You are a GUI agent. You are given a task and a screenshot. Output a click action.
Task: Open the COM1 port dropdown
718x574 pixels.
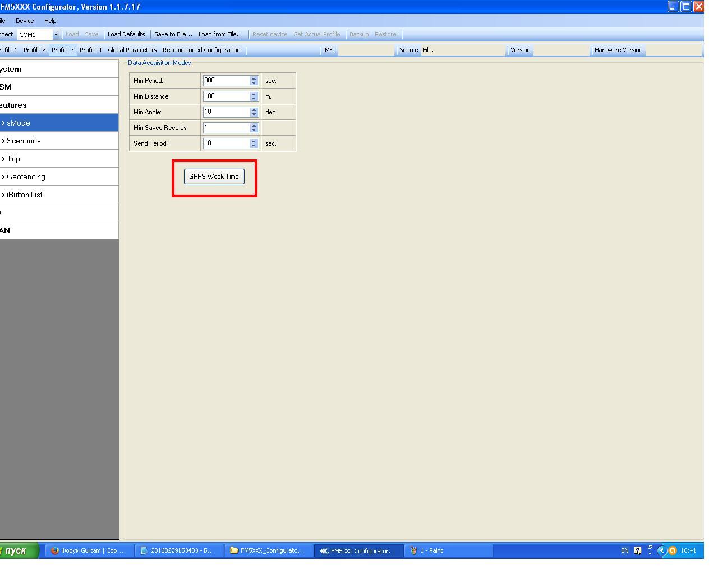click(x=56, y=35)
